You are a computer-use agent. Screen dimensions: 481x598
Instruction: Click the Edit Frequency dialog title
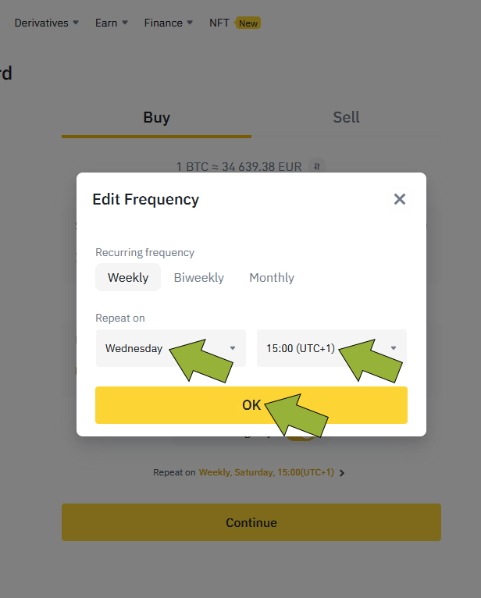(146, 199)
